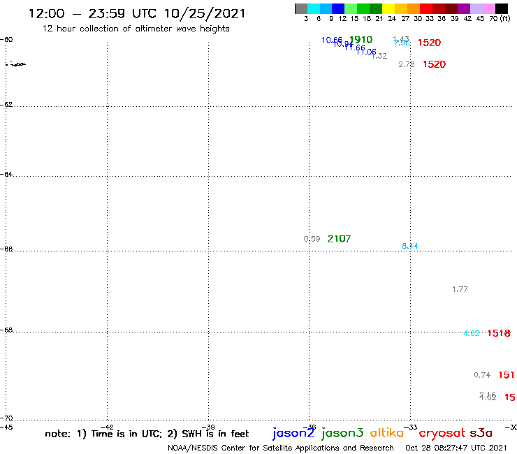Image resolution: width=517 pixels, height=454 pixels.
Task: Click the -64 latitude axis label
Action: (x=6, y=174)
